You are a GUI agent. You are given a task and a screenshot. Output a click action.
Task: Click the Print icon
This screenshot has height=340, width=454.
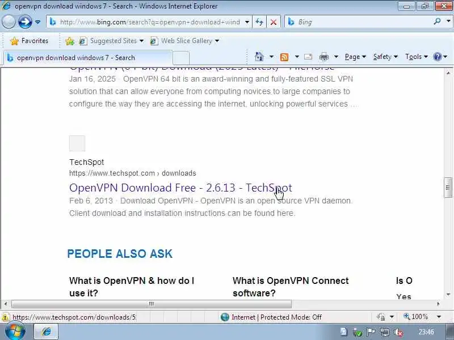323,57
